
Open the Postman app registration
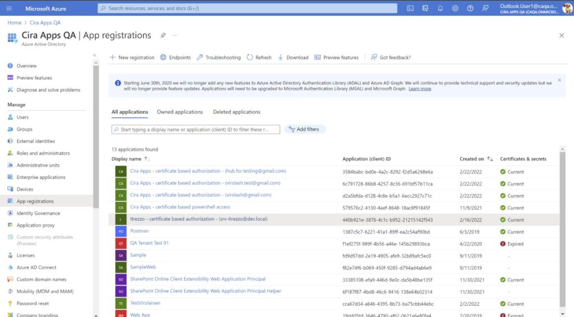click(x=140, y=231)
